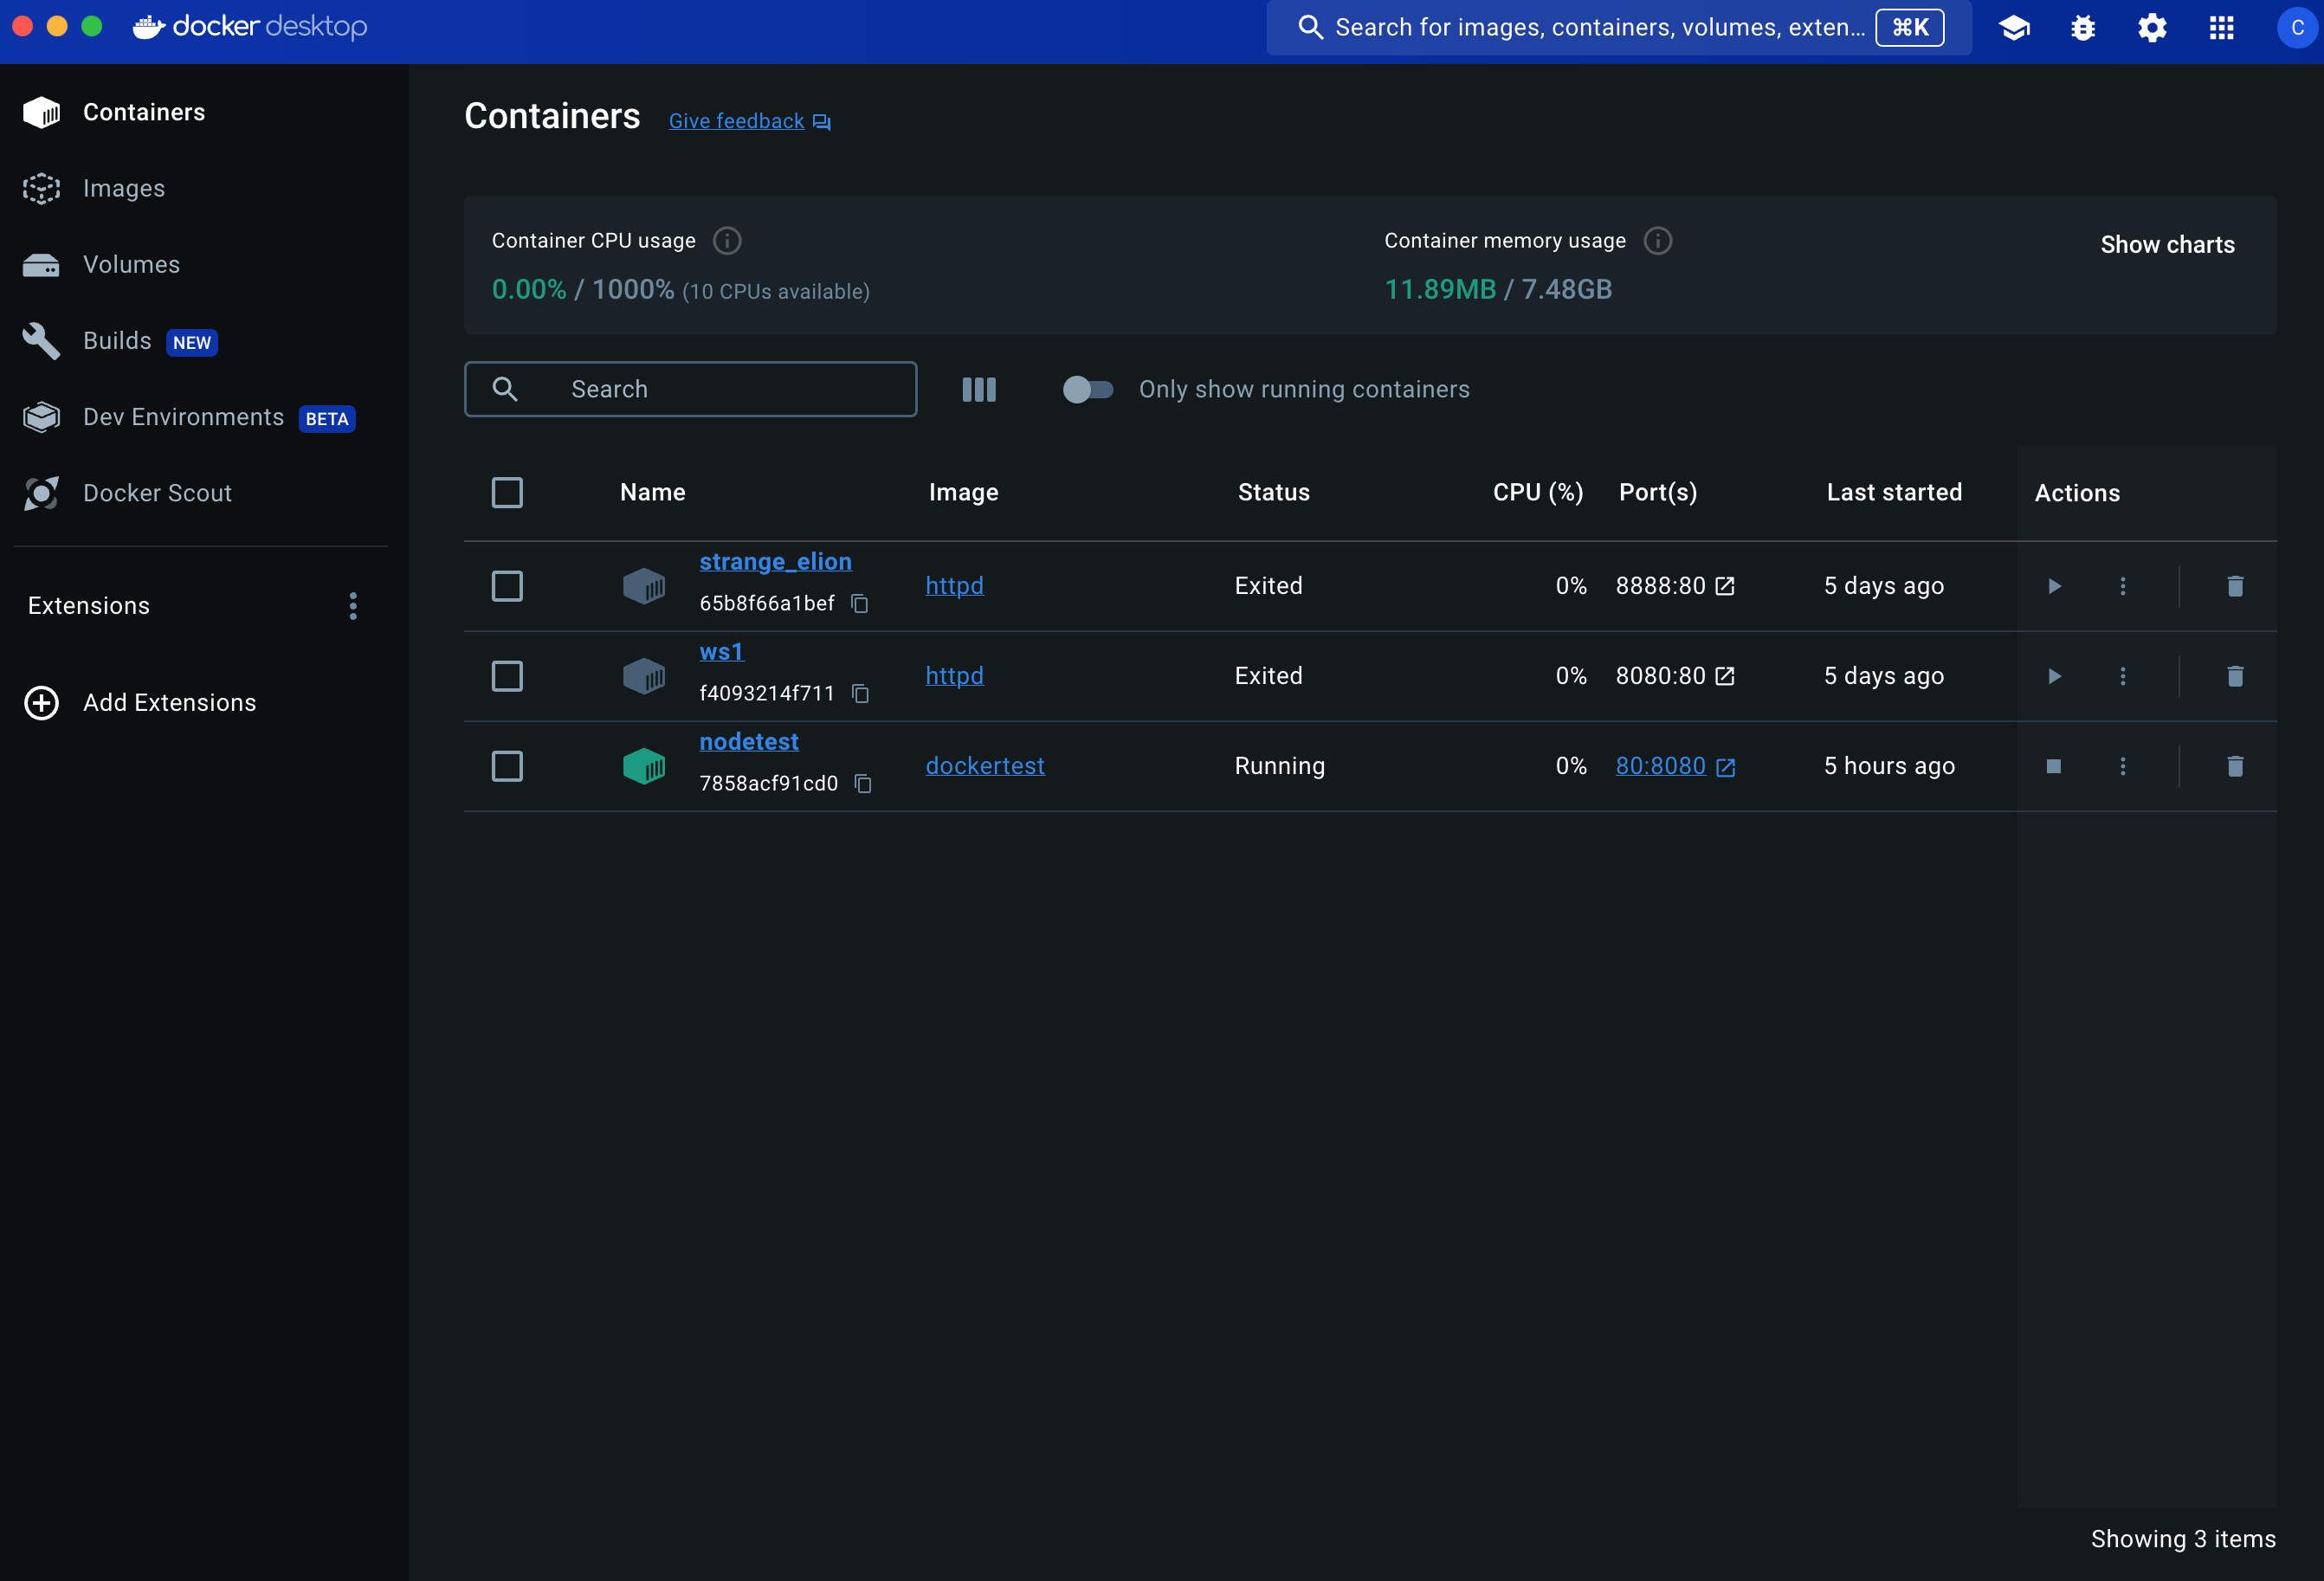Click the Show charts button

pos(2167,245)
